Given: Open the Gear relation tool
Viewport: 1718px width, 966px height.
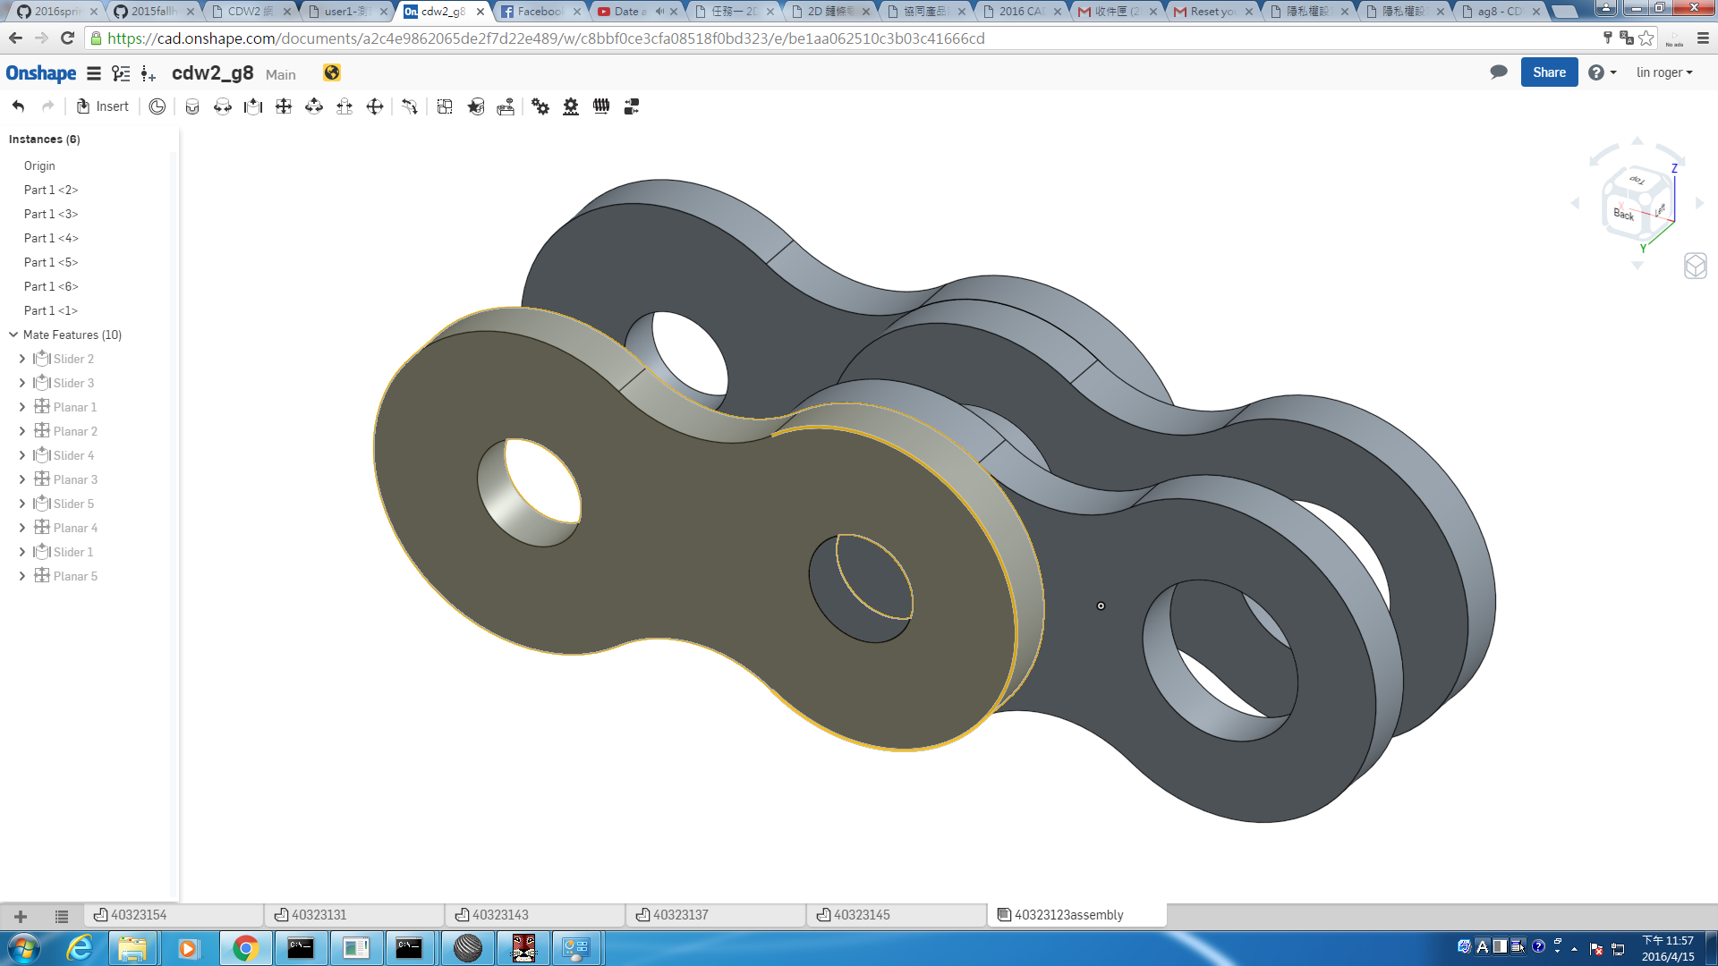Looking at the screenshot, I should pos(540,106).
